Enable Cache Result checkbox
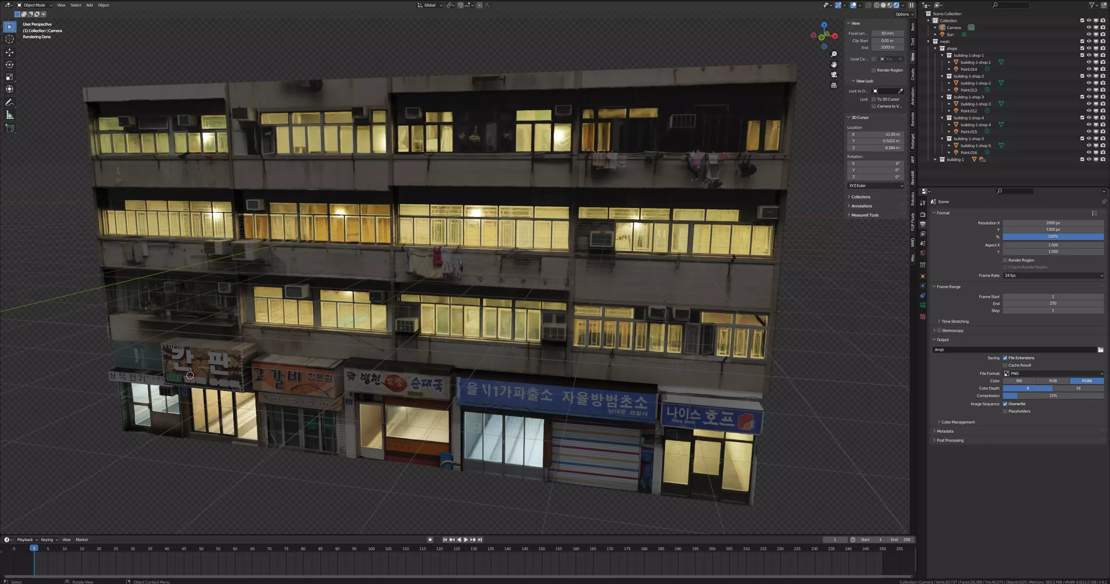Image resolution: width=1110 pixels, height=584 pixels. (1005, 365)
